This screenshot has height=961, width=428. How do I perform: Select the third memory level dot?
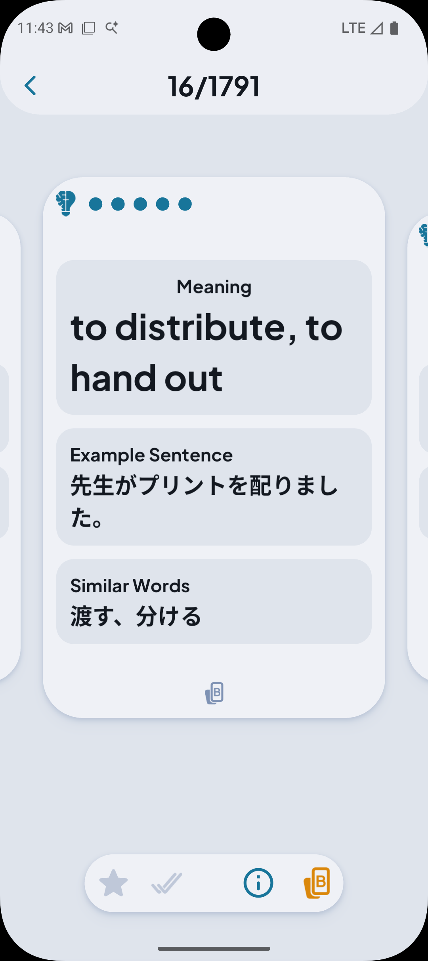tap(140, 204)
